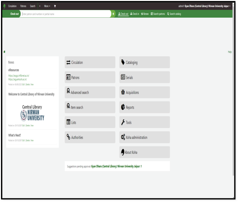Open Search in the top menu bar

[x=33, y=6]
